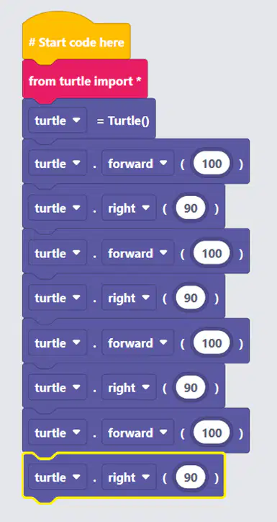Screen dimensions: 277x522
Task: Open the right method dropdown in first right block
Action: coord(129,208)
